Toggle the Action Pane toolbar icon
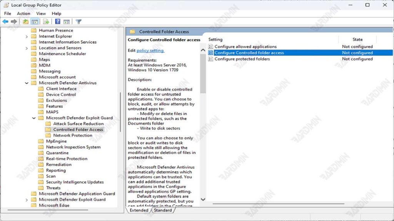This screenshot has width=394, height=221. click(67, 21)
